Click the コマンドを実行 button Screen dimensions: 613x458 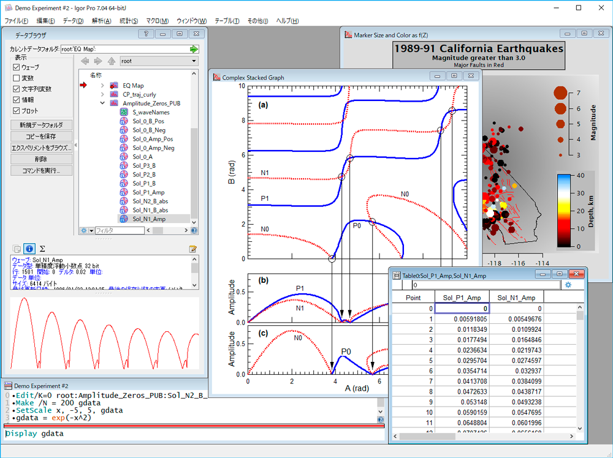tap(42, 170)
